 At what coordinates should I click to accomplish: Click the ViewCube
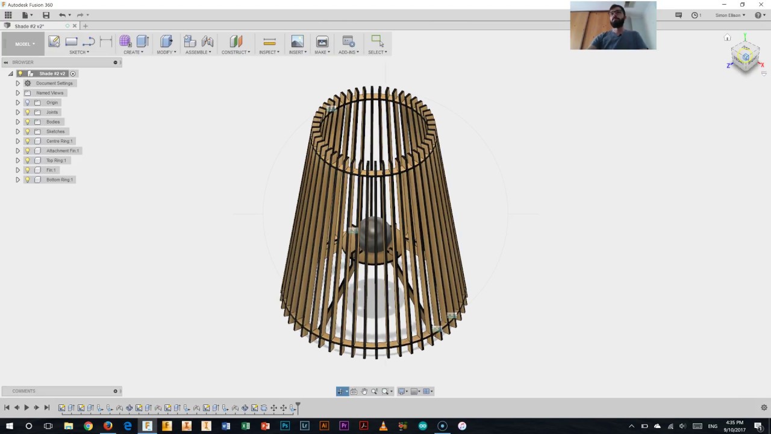tap(746, 58)
